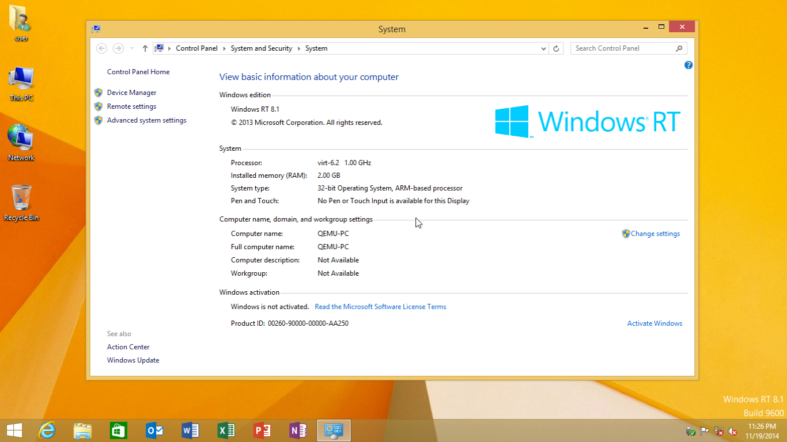Click the Change settings link
The width and height of the screenshot is (787, 442).
click(x=655, y=234)
